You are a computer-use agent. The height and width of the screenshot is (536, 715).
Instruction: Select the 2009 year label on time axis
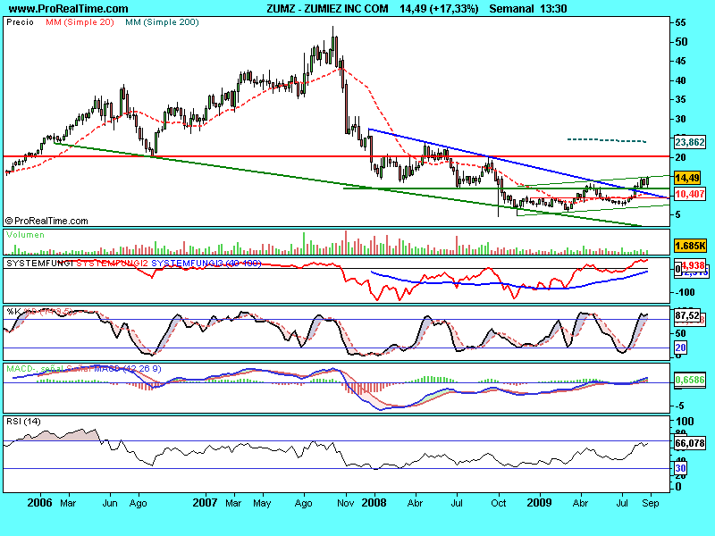click(539, 503)
